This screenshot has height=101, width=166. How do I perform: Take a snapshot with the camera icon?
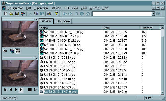tap(5, 51)
